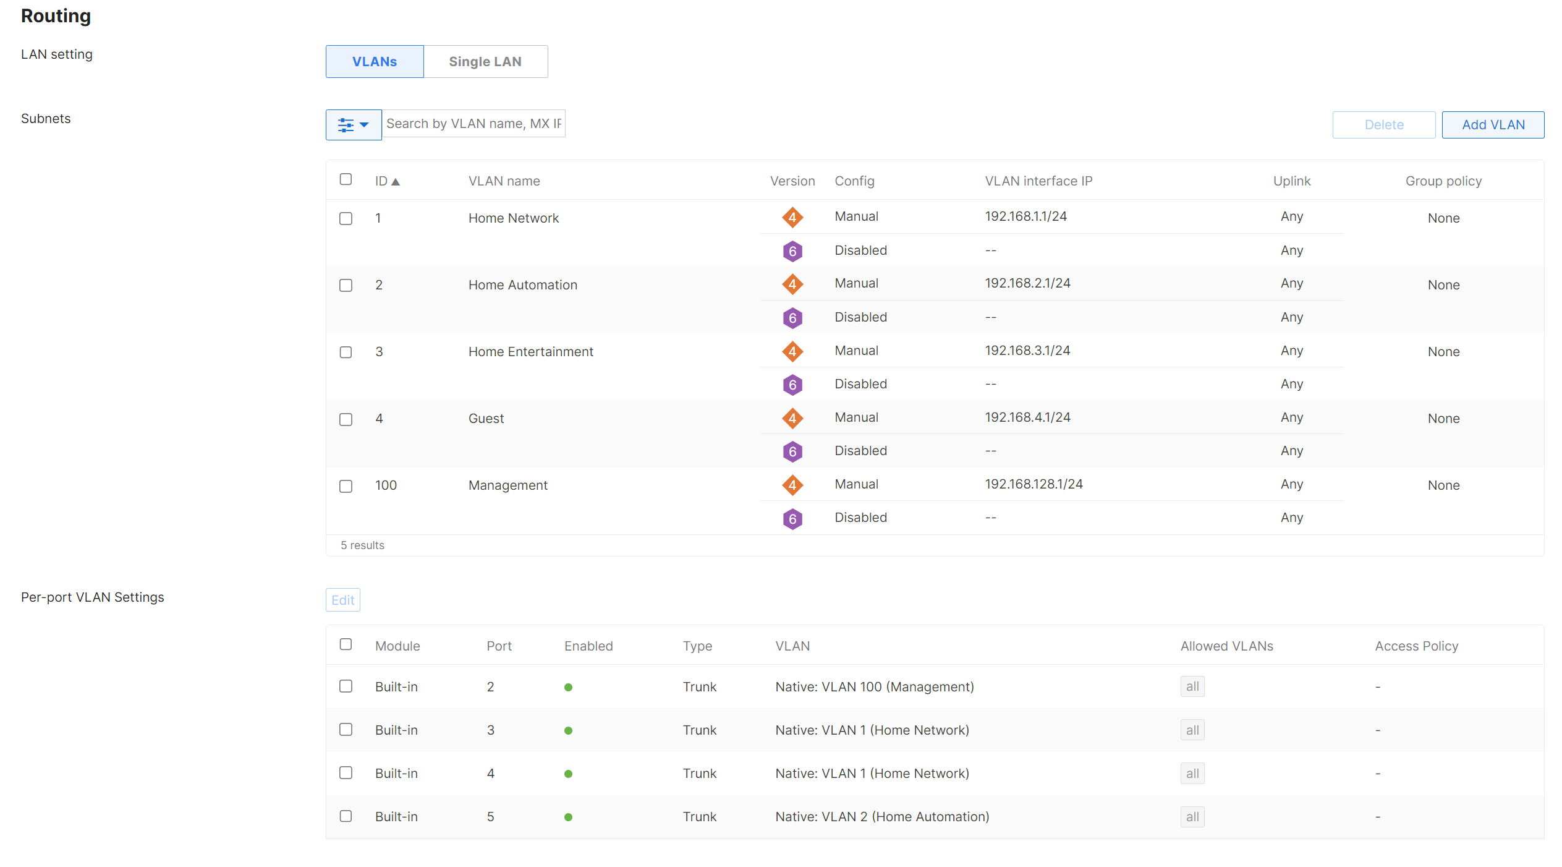Select the VLANs tab
Screen dimensions: 1562x867
pos(374,61)
